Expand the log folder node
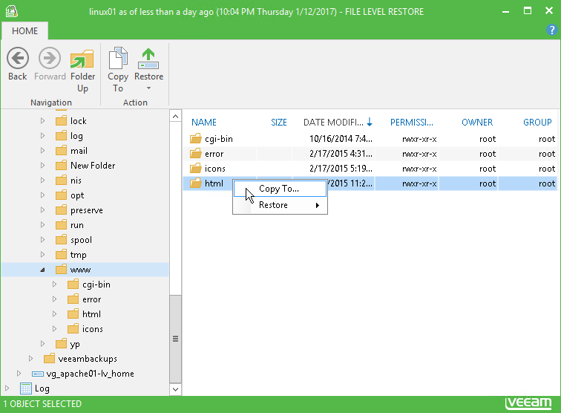This screenshot has height=413, width=561. click(42, 136)
